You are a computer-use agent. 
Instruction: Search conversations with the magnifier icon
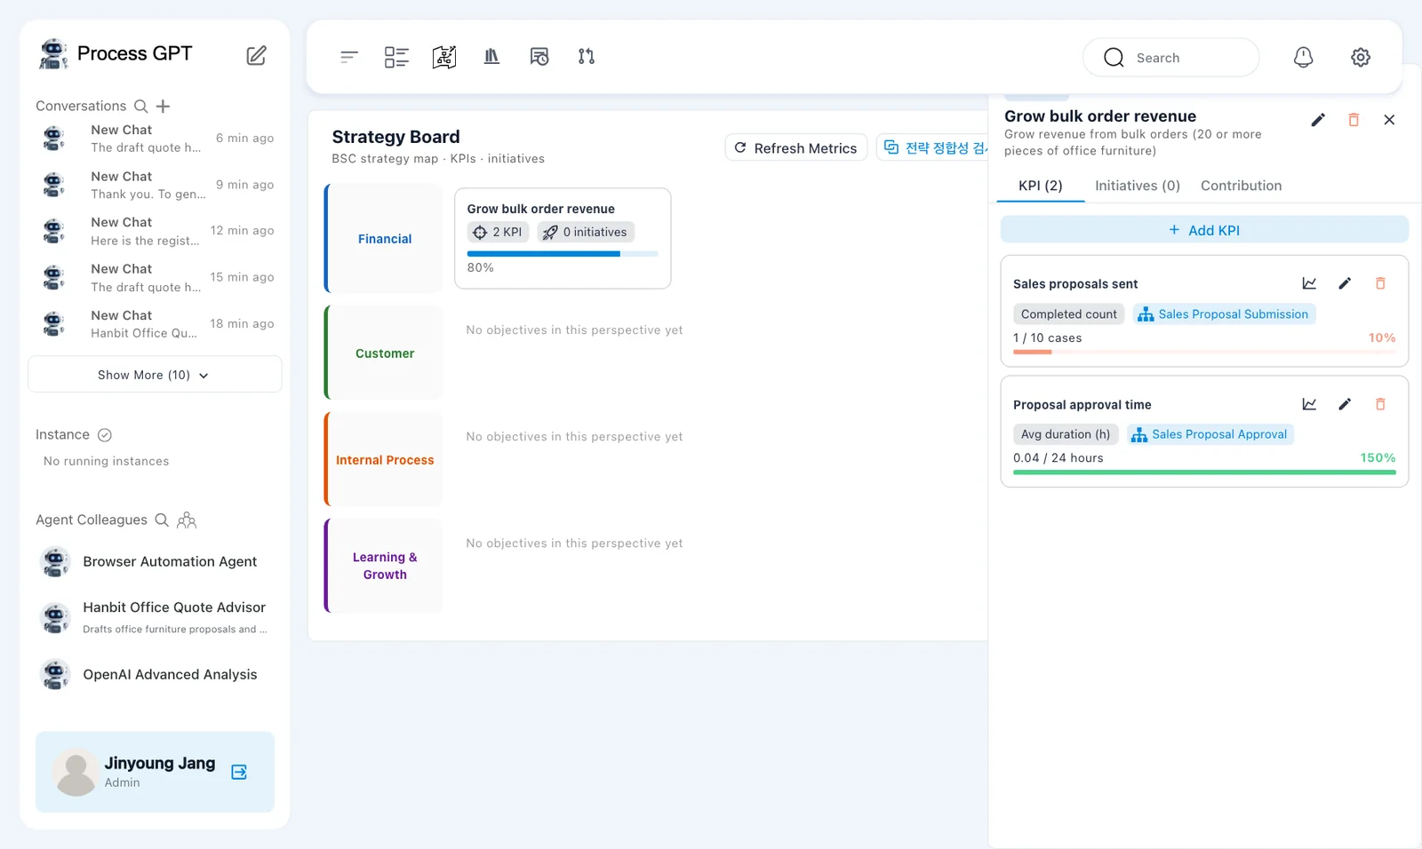coord(140,107)
